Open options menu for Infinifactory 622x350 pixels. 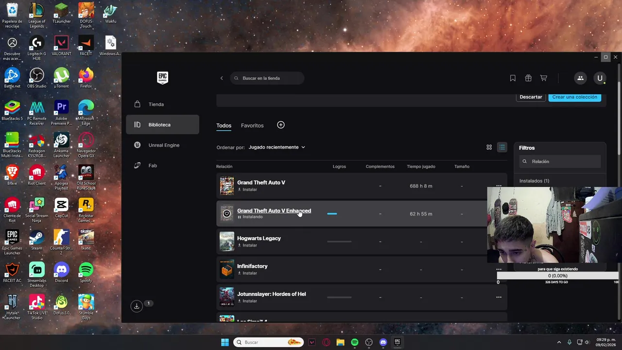coord(499,269)
